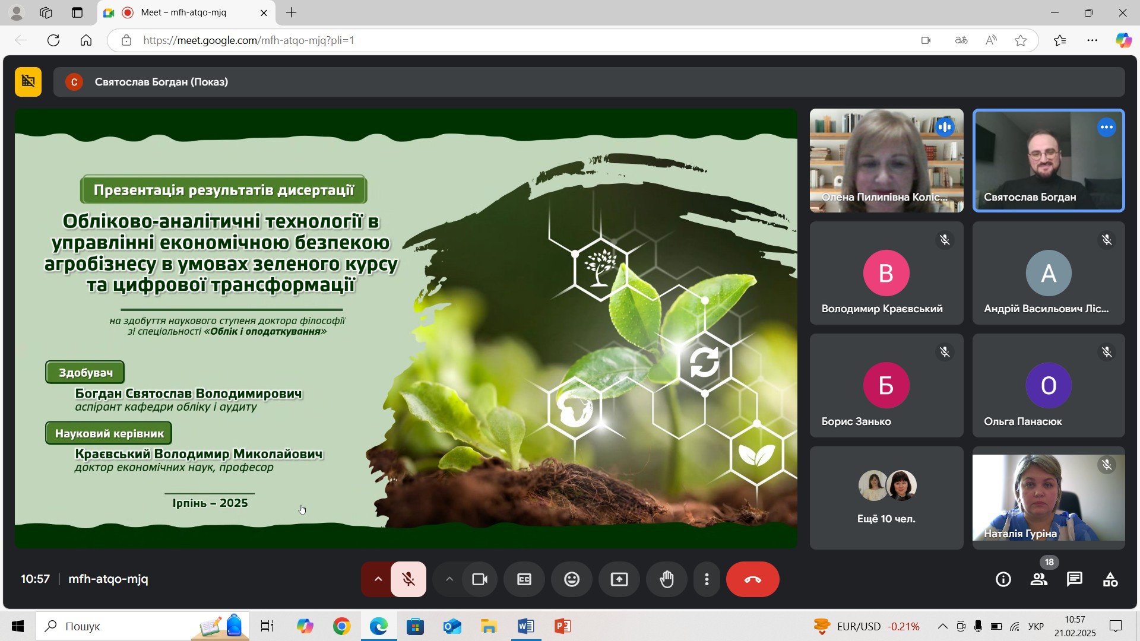The height and width of the screenshot is (641, 1140).
Task: Leave the call with red hang-up button
Action: 752,579
